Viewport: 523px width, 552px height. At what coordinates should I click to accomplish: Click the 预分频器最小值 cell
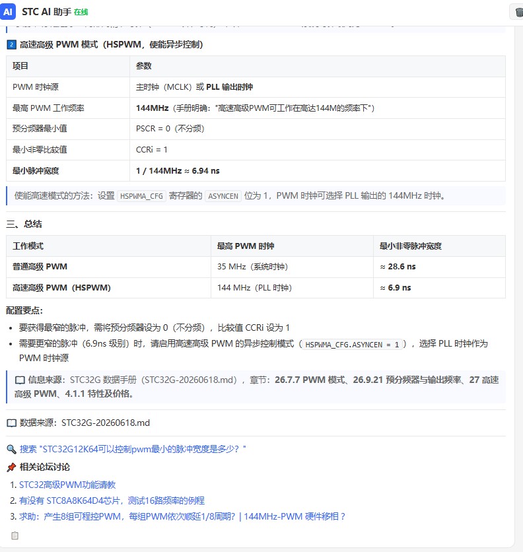coord(68,129)
